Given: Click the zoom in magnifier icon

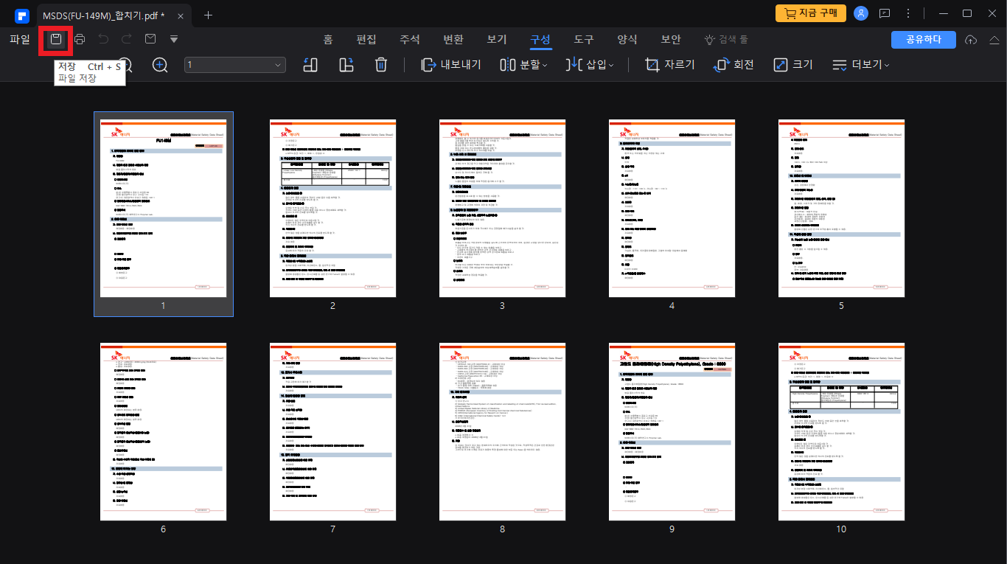Looking at the screenshot, I should 160,65.
